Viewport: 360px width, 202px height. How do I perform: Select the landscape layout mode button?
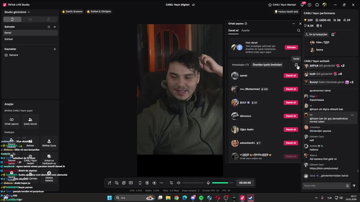[30, 19]
